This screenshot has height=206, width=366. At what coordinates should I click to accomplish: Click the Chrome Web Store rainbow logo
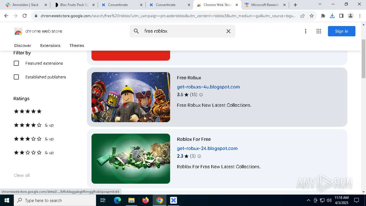18,31
